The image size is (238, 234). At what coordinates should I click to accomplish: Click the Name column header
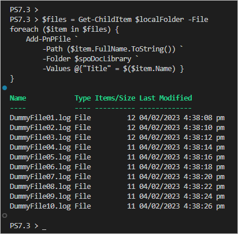[x=18, y=98]
